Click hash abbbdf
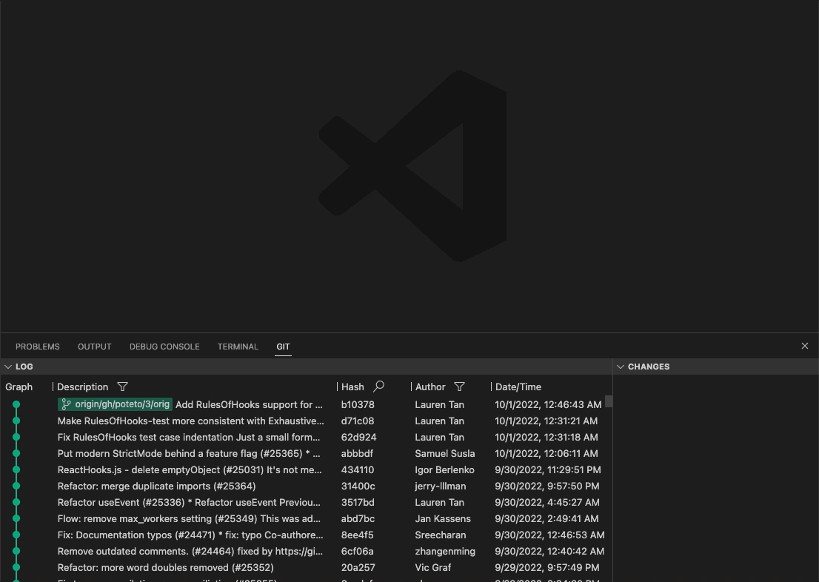819x582 pixels. coord(357,453)
